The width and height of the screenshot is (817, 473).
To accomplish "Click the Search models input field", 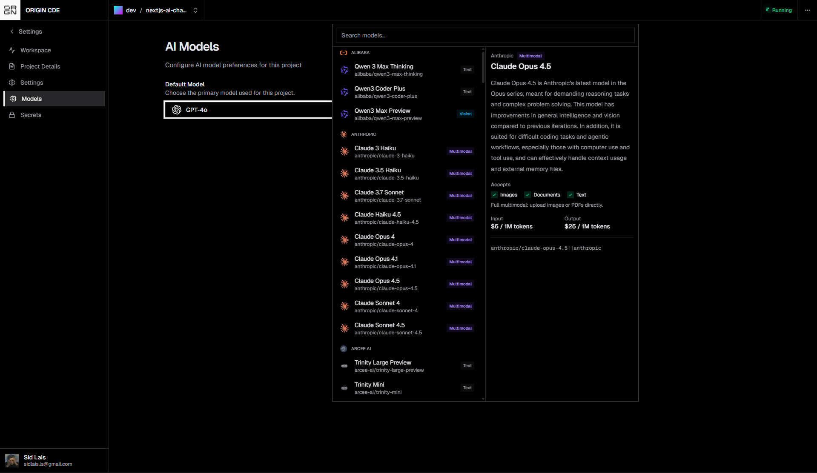I will tap(485, 35).
